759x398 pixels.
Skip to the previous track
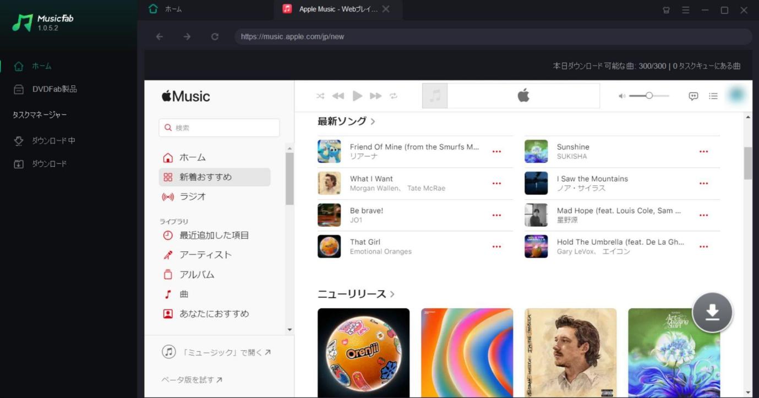(x=338, y=96)
